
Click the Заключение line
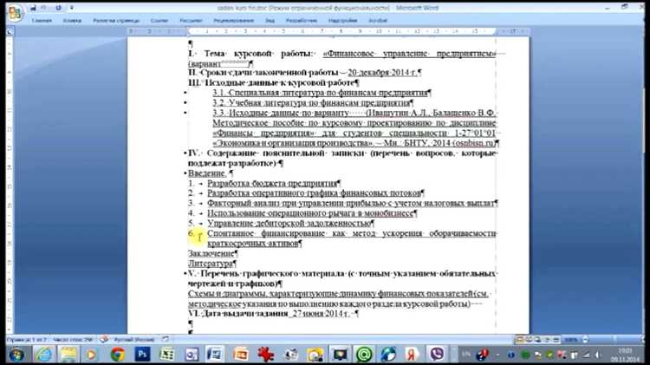[x=211, y=253]
